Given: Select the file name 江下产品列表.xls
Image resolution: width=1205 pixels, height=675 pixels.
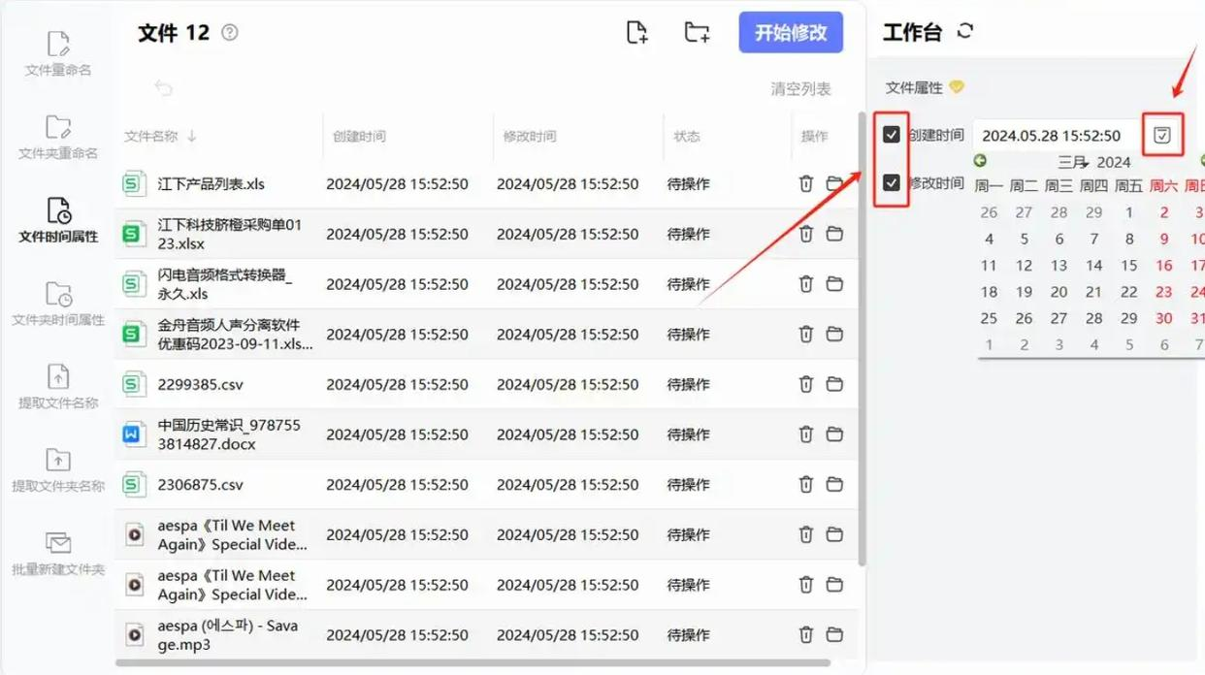Looking at the screenshot, I should (212, 183).
